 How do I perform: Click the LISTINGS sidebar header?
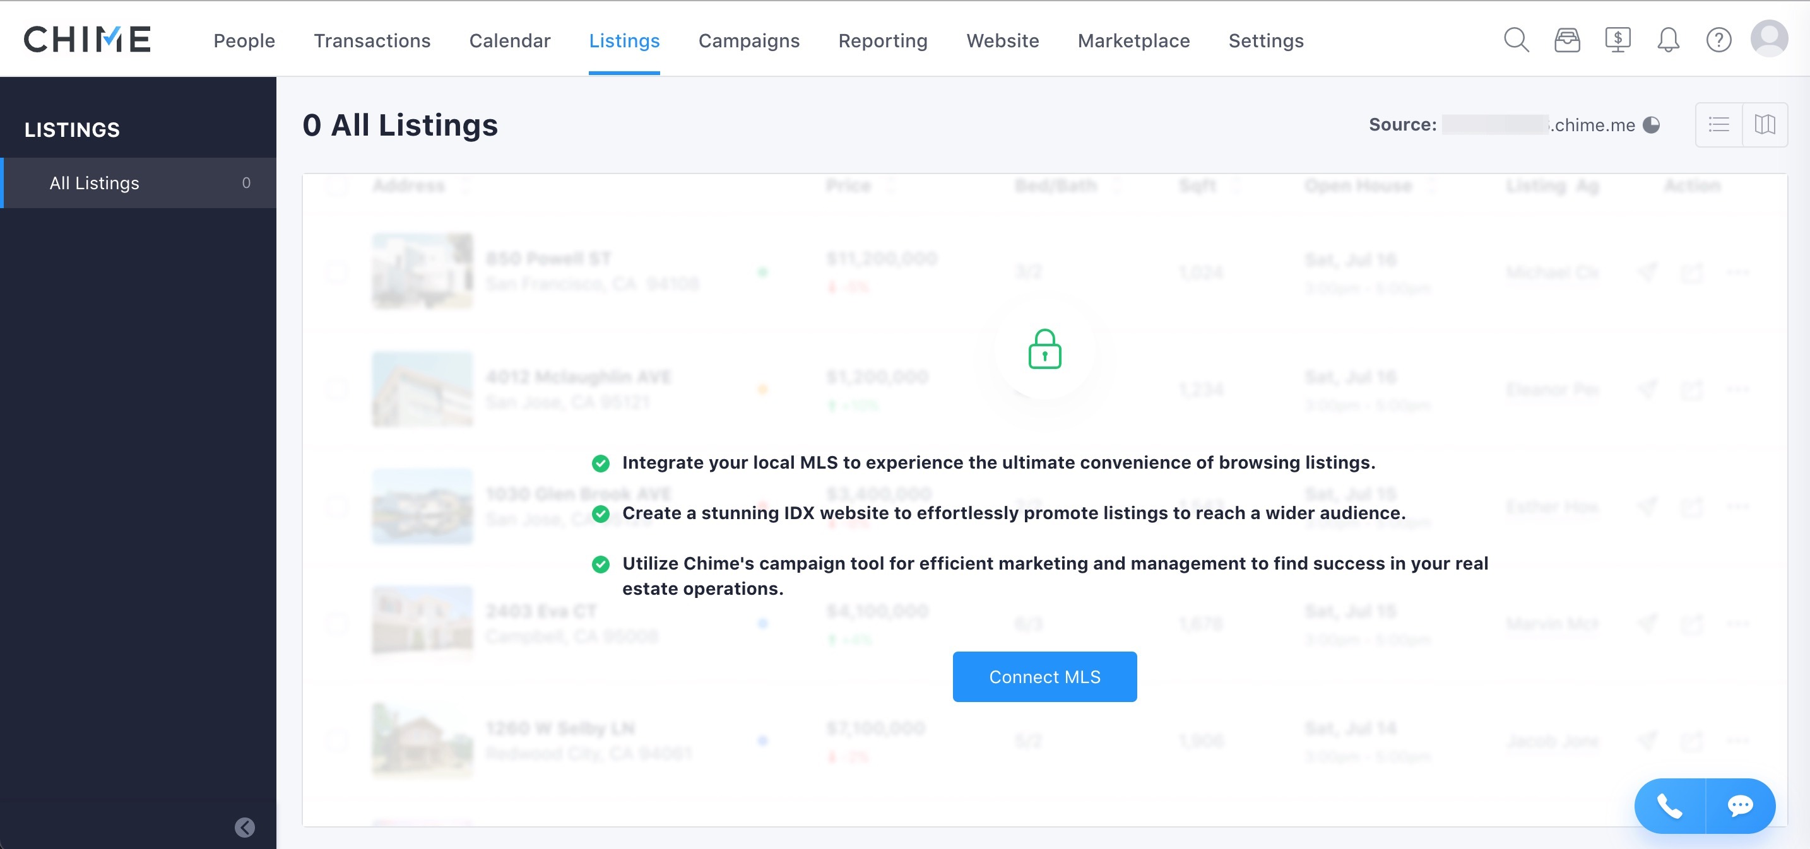click(73, 130)
